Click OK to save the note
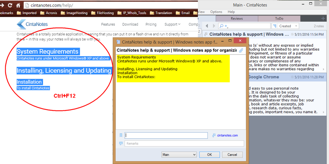This screenshot has height=164, width=329. 209,155
